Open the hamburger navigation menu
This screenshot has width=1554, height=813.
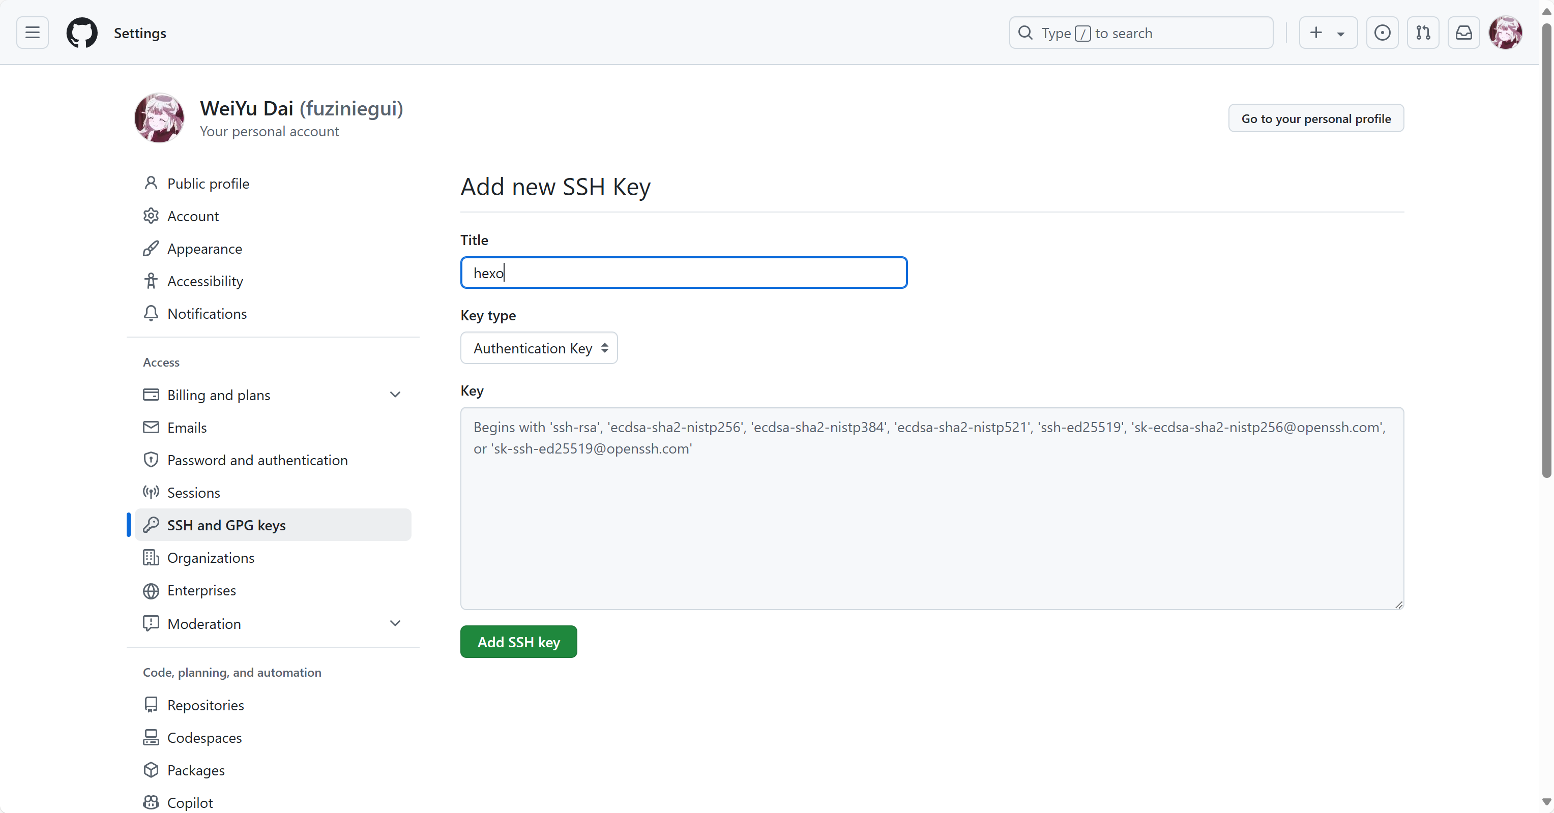[33, 33]
